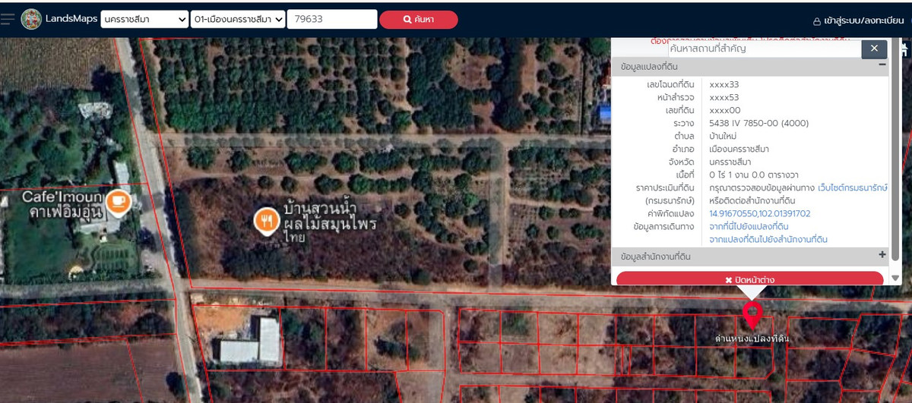Click the red land parcel location pin
Image resolution: width=912 pixels, height=403 pixels.
752,313
